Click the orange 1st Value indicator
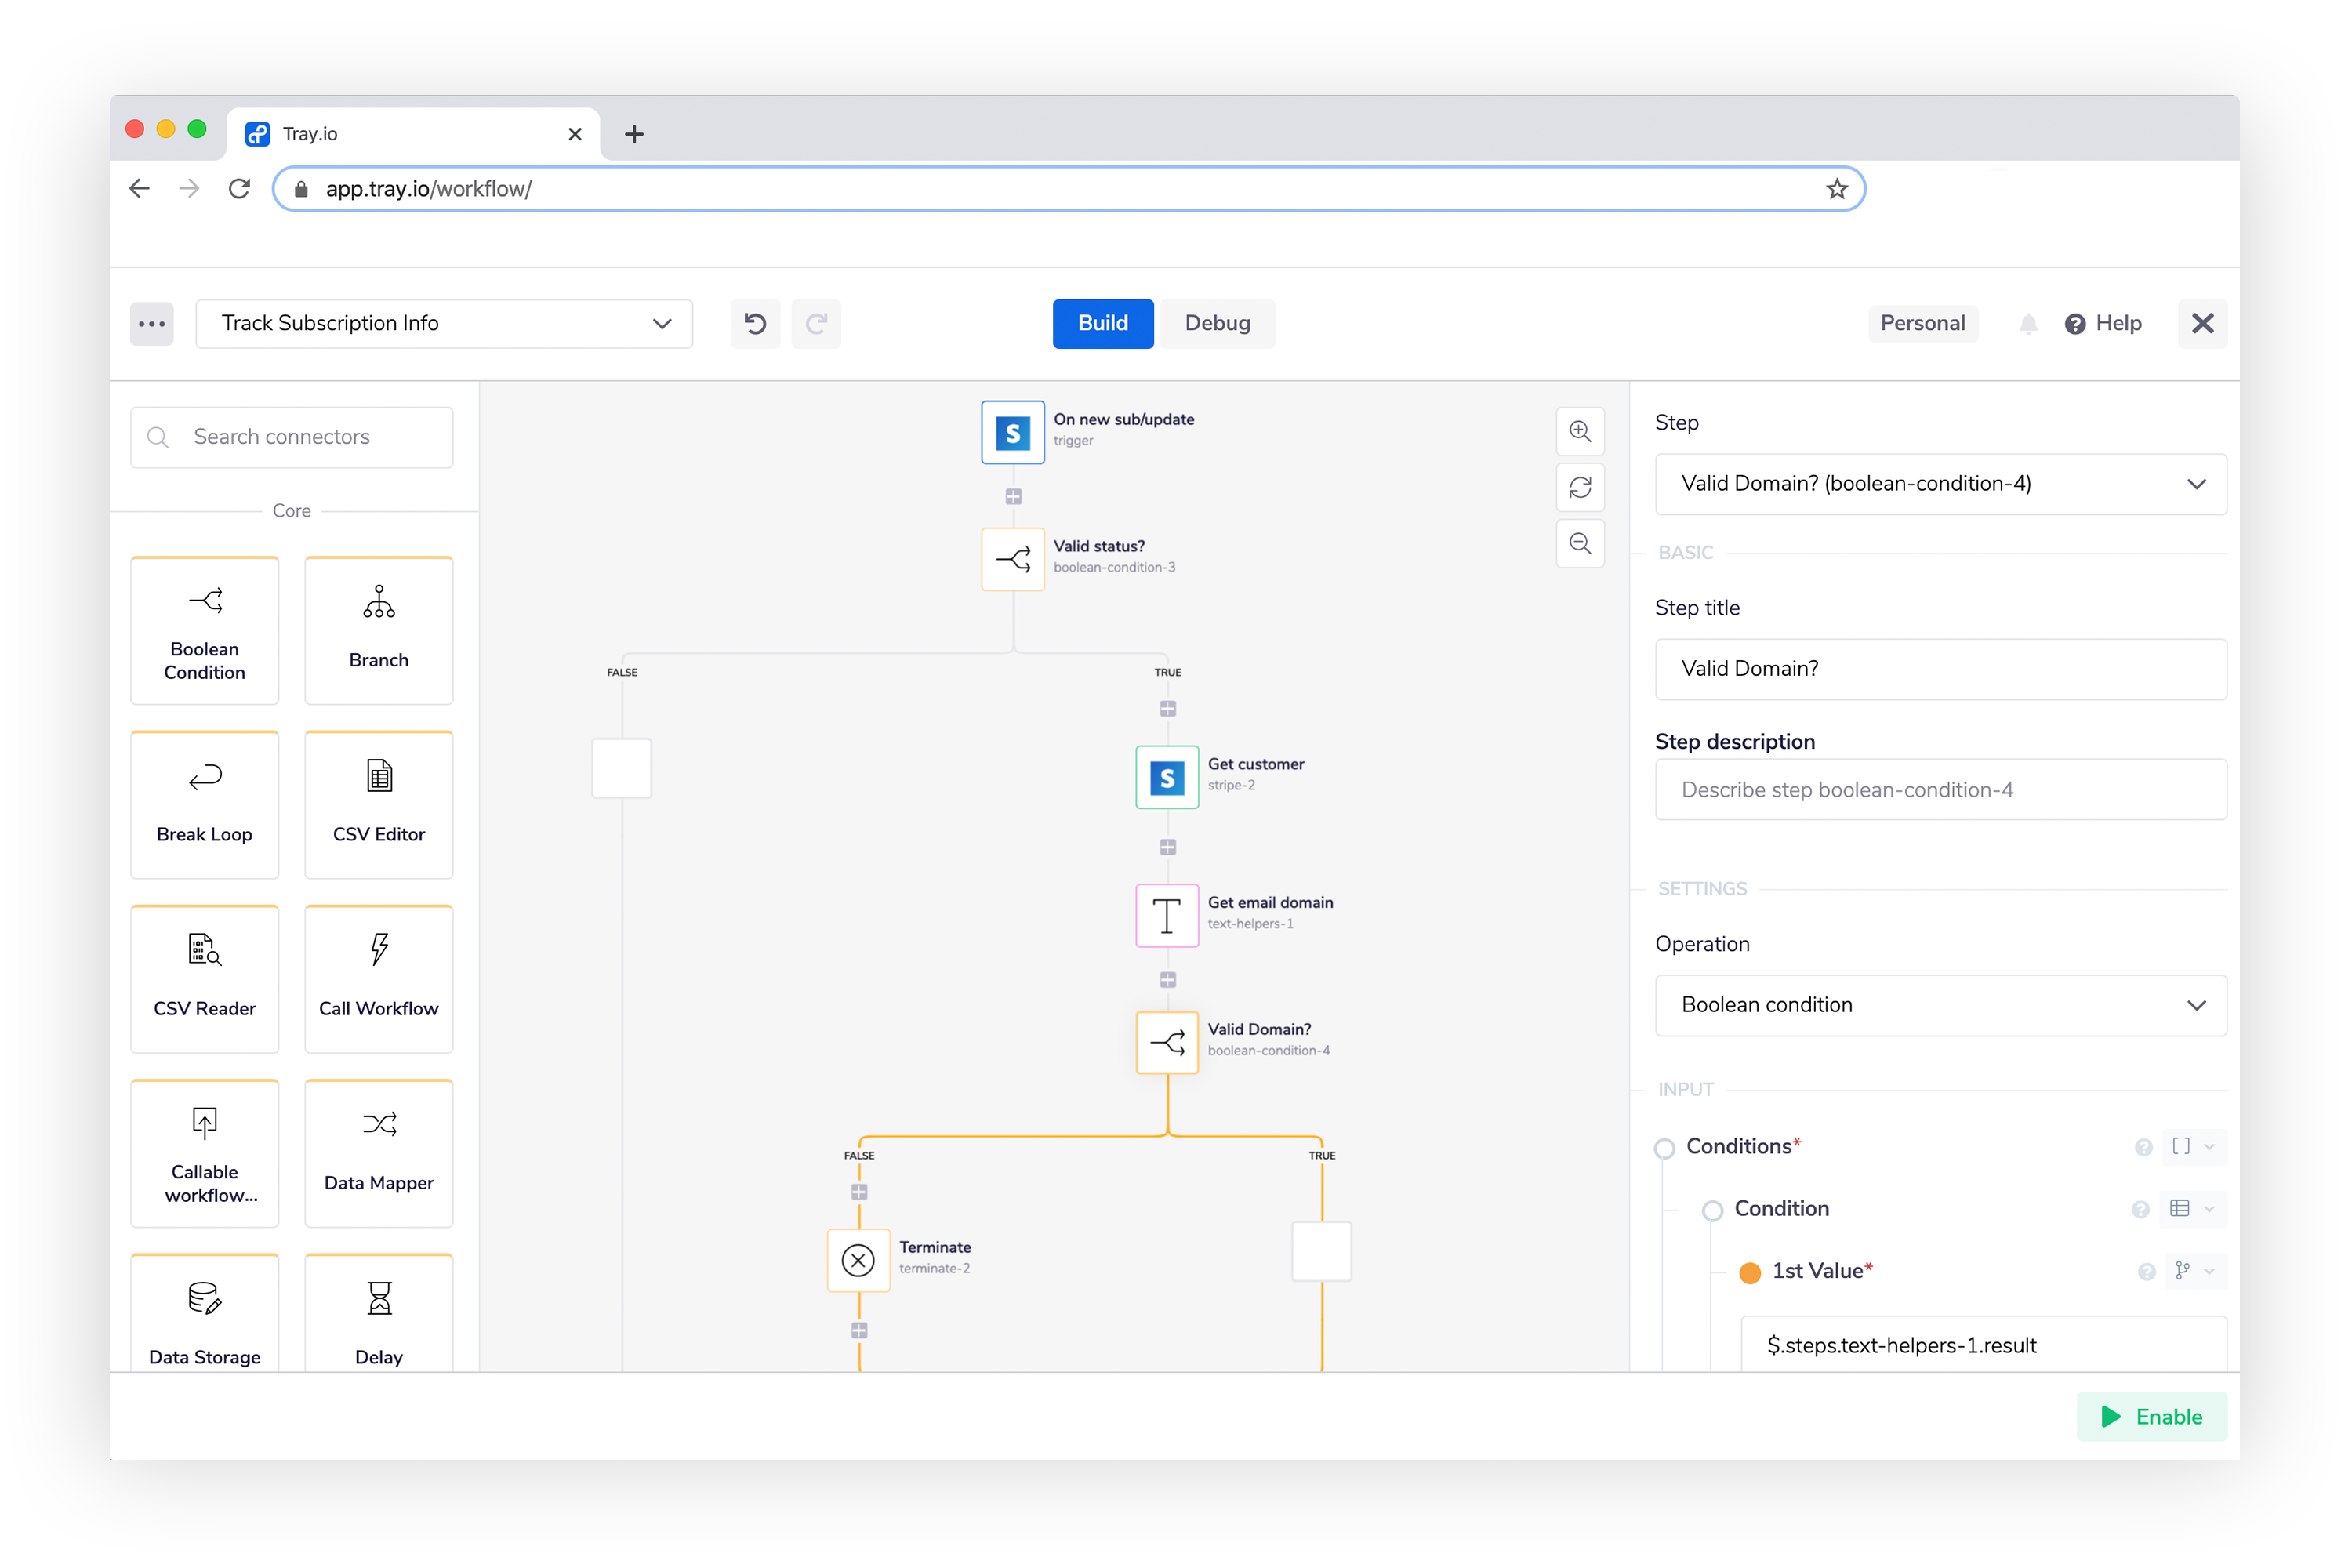2352x1568 pixels. click(x=1750, y=1272)
